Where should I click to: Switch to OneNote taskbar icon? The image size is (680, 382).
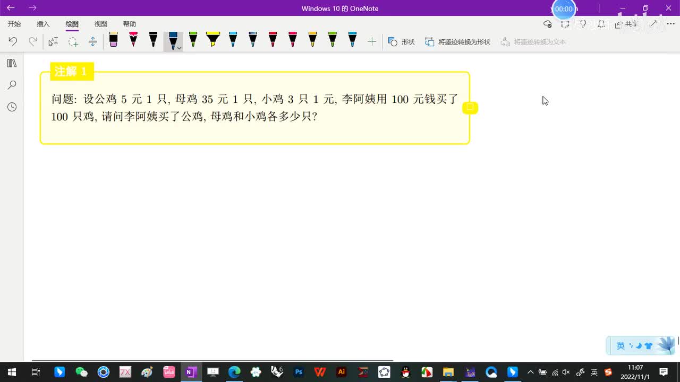190,372
